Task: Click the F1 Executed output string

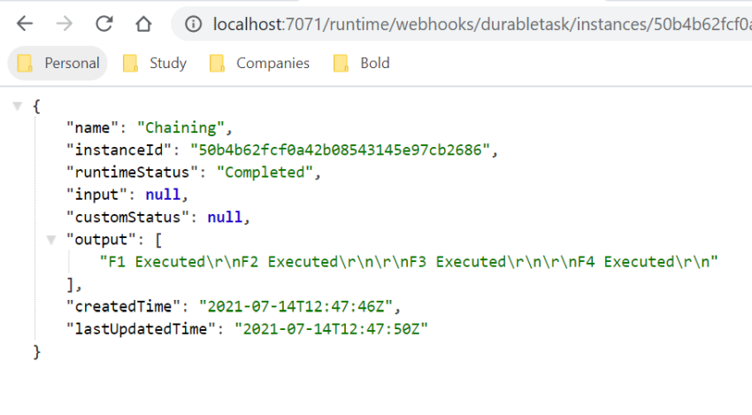Action: [x=409, y=262]
